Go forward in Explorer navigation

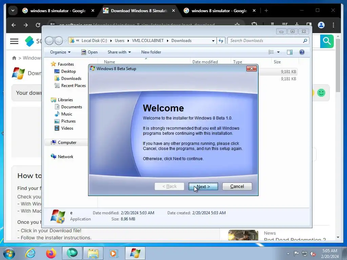coord(59,41)
